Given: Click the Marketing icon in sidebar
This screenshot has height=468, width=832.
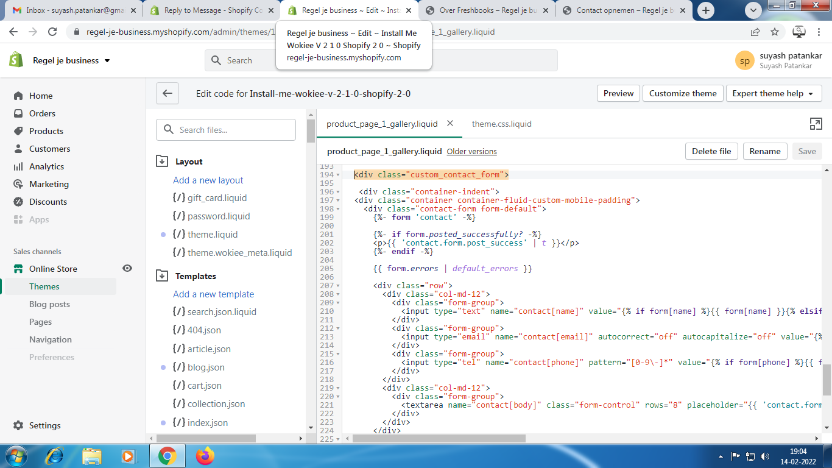Looking at the screenshot, I should point(18,184).
